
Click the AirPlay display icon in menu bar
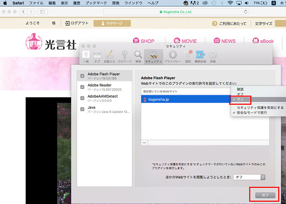coord(239,3)
